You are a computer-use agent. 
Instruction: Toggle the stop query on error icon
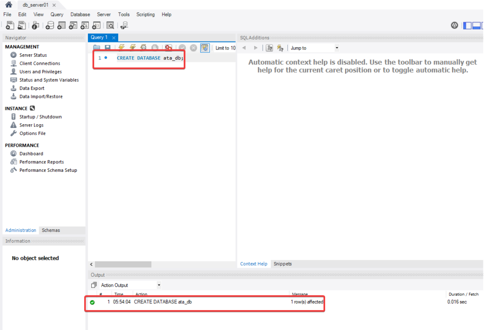tap(169, 47)
